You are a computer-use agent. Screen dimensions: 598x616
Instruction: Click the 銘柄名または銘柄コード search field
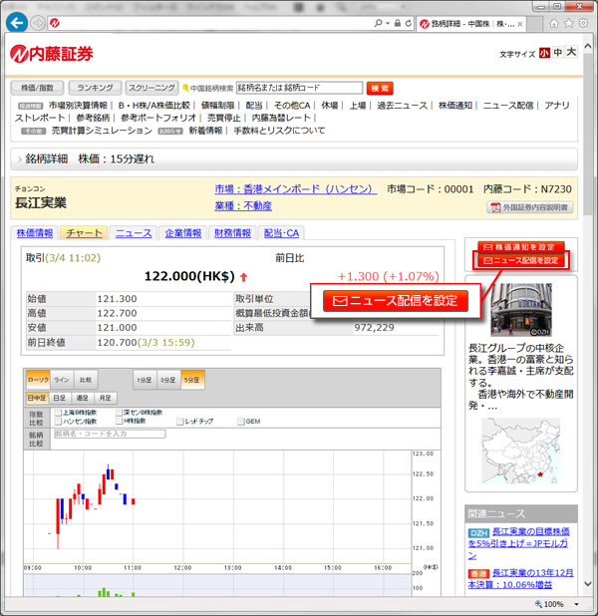point(299,88)
